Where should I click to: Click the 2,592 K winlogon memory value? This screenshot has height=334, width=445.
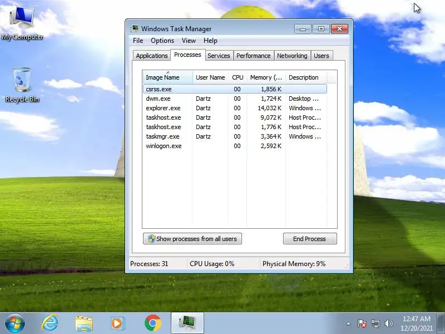click(271, 146)
